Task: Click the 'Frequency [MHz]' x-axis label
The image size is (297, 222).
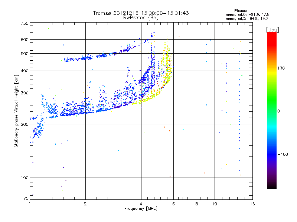Action: pos(141,209)
